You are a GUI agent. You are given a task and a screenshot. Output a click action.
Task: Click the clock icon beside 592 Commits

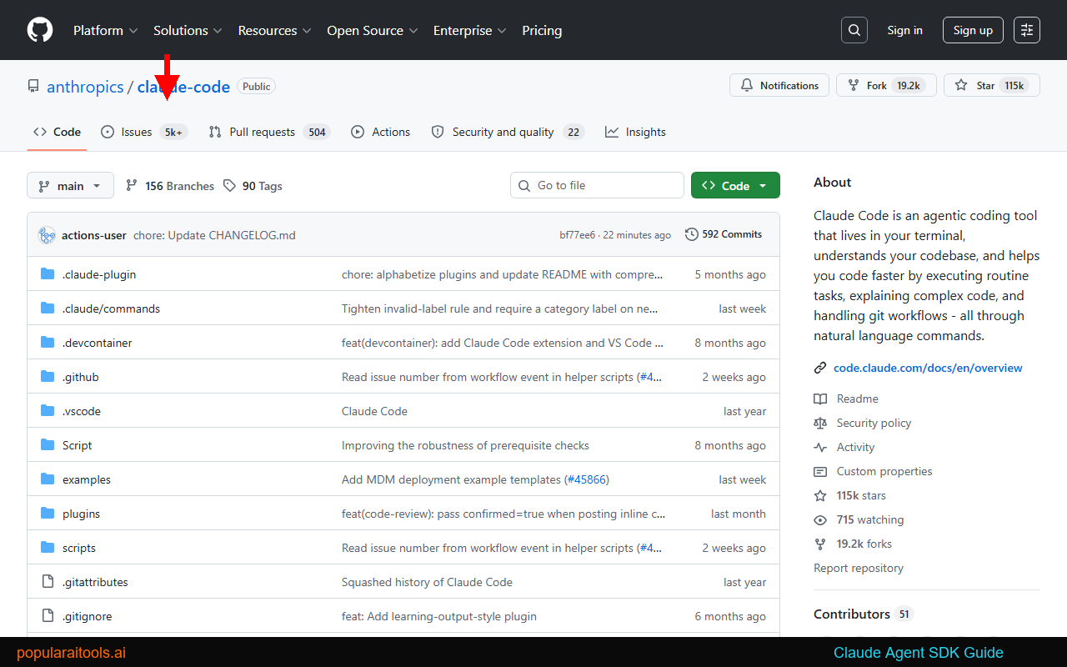(x=691, y=234)
